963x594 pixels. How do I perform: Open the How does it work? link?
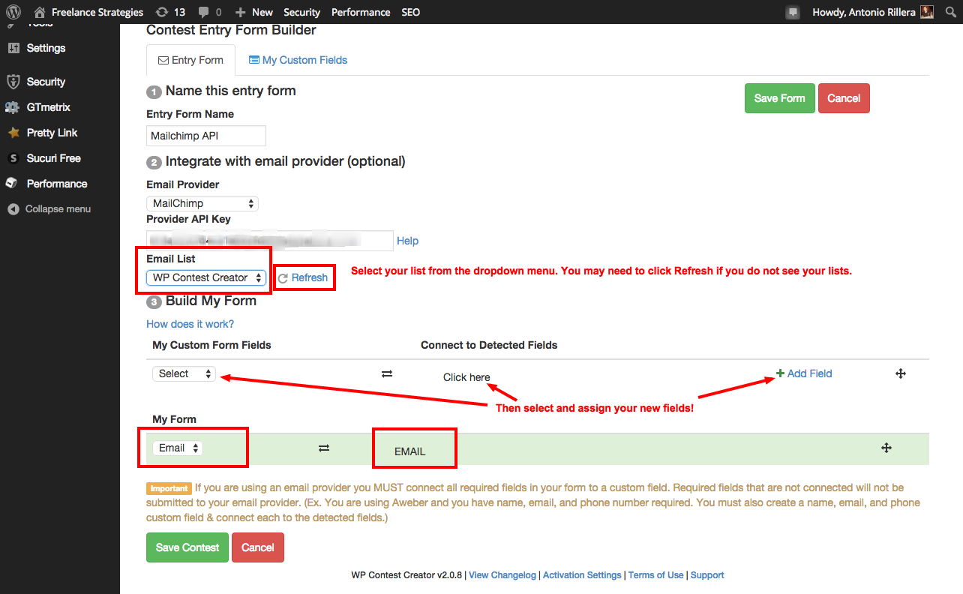tap(190, 324)
